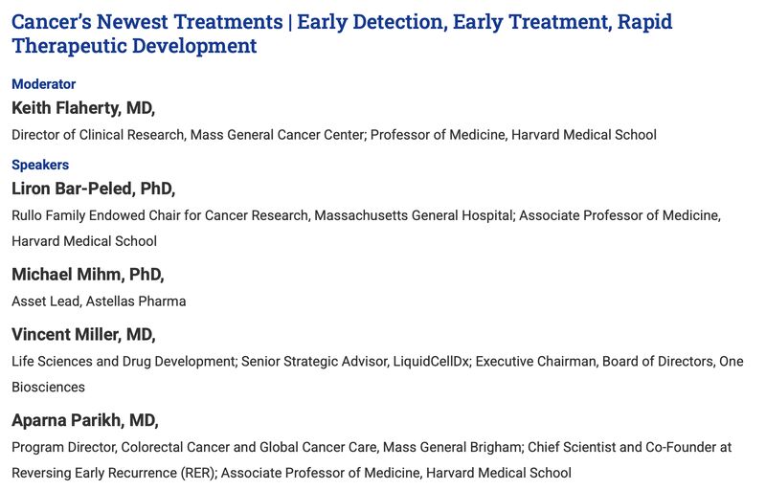Open Liron Bar-Peled, PhD name
Image resolution: width=766 pixels, height=490 pixels.
pyautogui.click(x=93, y=189)
